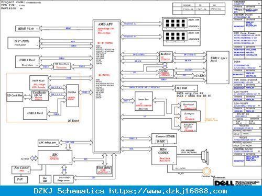Select the Fan Control block

pos(21,170)
